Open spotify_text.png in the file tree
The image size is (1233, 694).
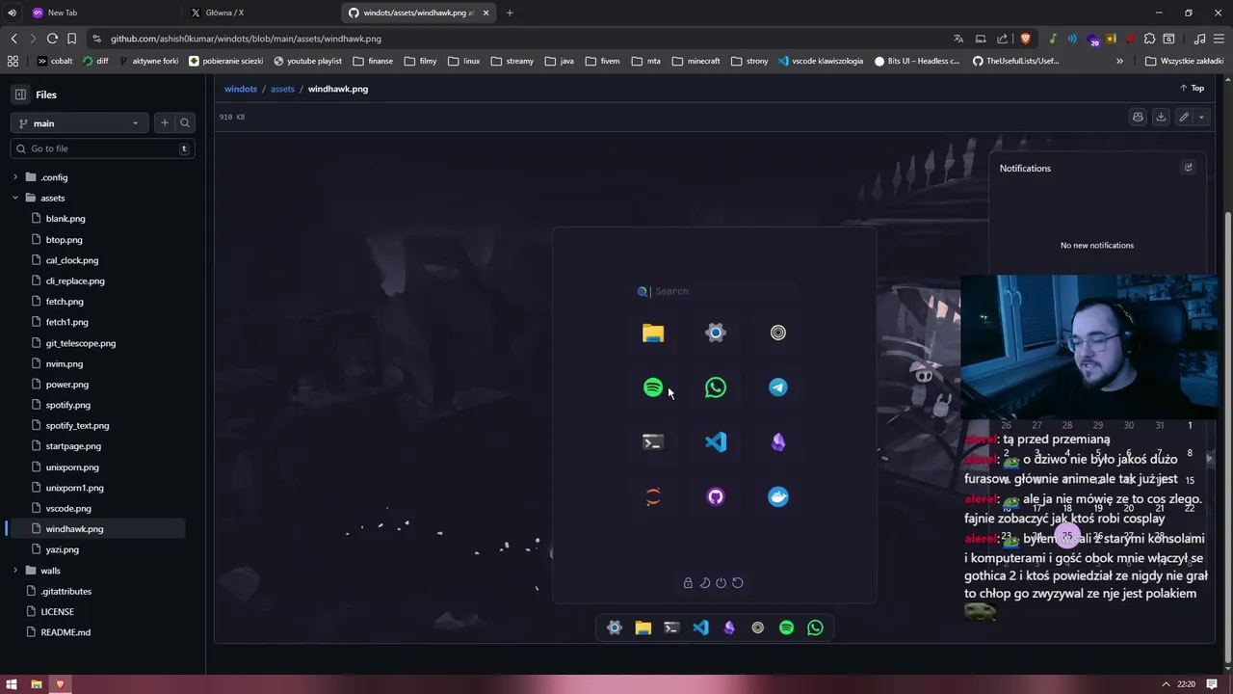[x=77, y=426]
